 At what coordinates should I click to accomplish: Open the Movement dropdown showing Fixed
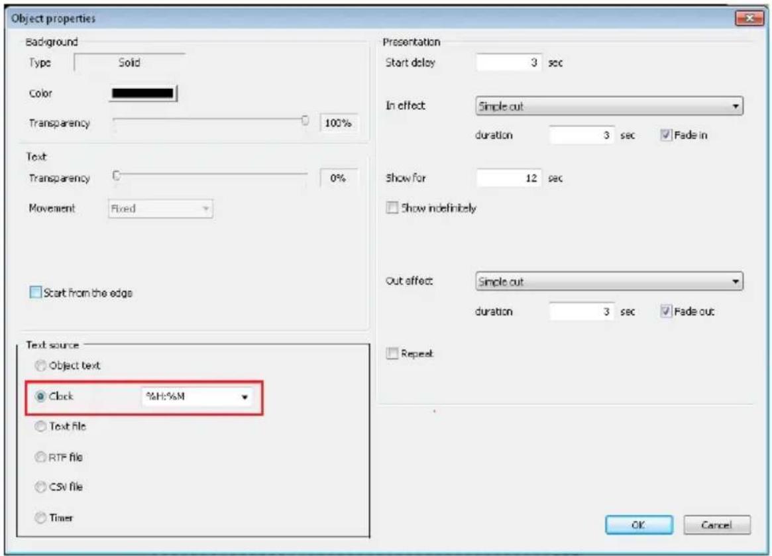[x=160, y=209]
